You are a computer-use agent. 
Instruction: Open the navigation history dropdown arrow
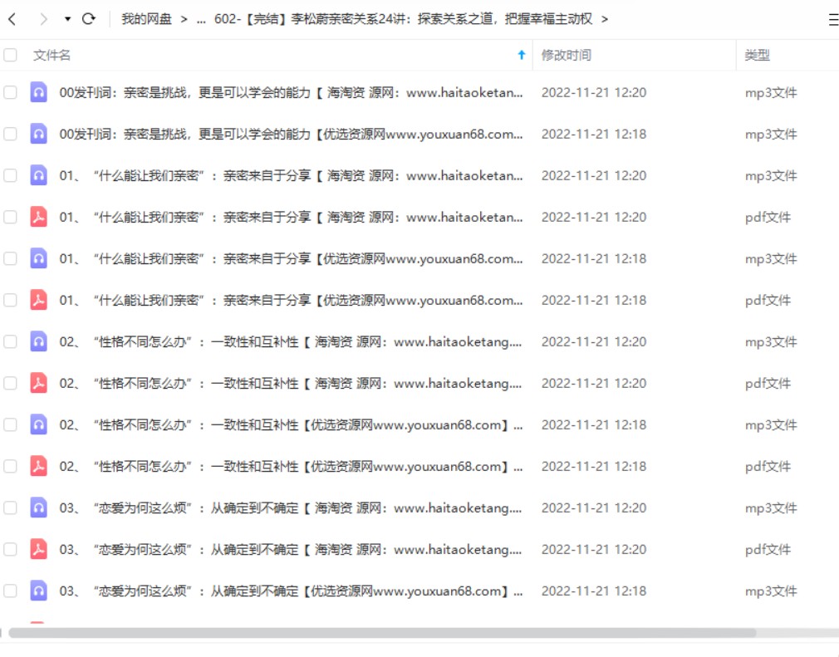[67, 19]
